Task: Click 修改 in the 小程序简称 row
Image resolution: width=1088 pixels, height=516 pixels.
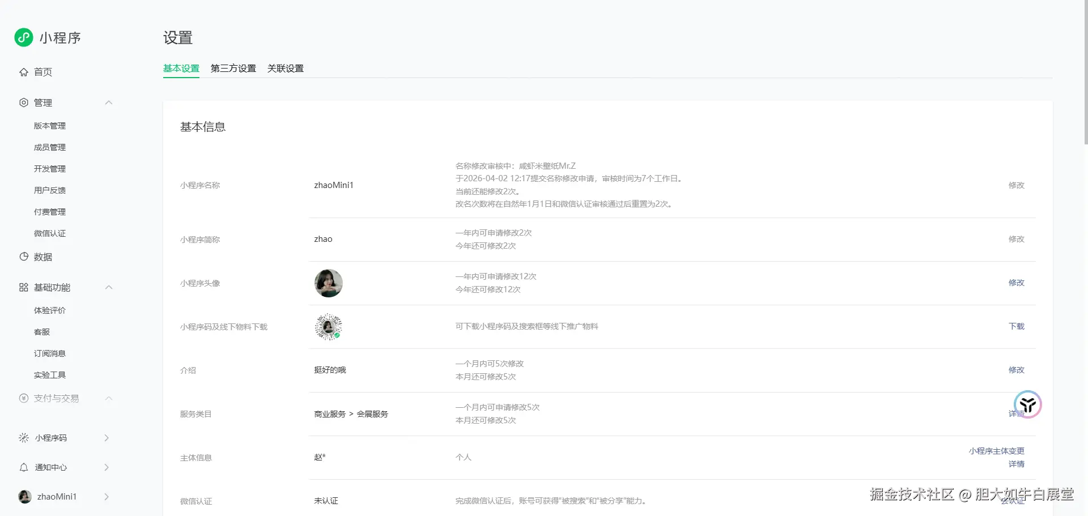Action: (1017, 239)
